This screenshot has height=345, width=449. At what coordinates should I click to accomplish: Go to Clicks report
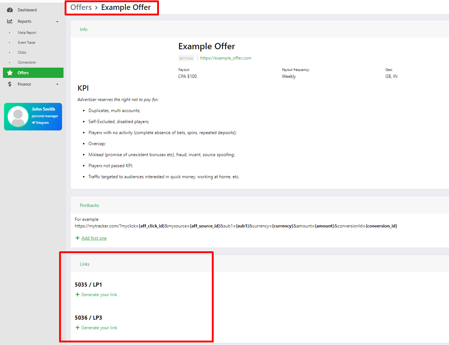[x=22, y=53]
